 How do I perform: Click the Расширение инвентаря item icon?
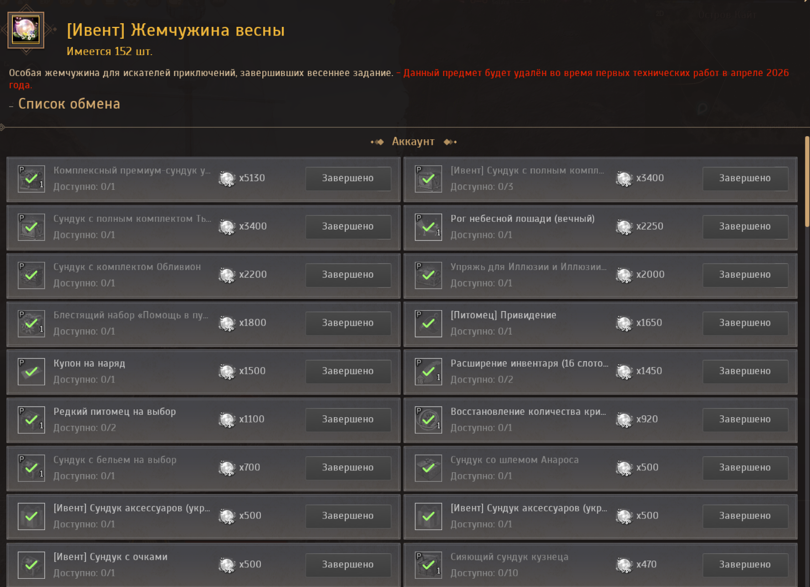428,372
